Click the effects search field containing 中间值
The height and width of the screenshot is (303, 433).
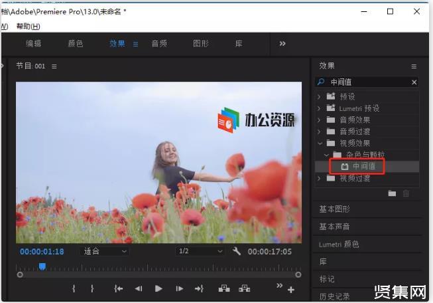(x=367, y=82)
